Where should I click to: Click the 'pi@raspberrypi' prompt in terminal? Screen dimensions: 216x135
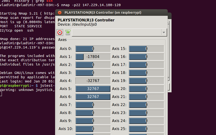(14, 86)
